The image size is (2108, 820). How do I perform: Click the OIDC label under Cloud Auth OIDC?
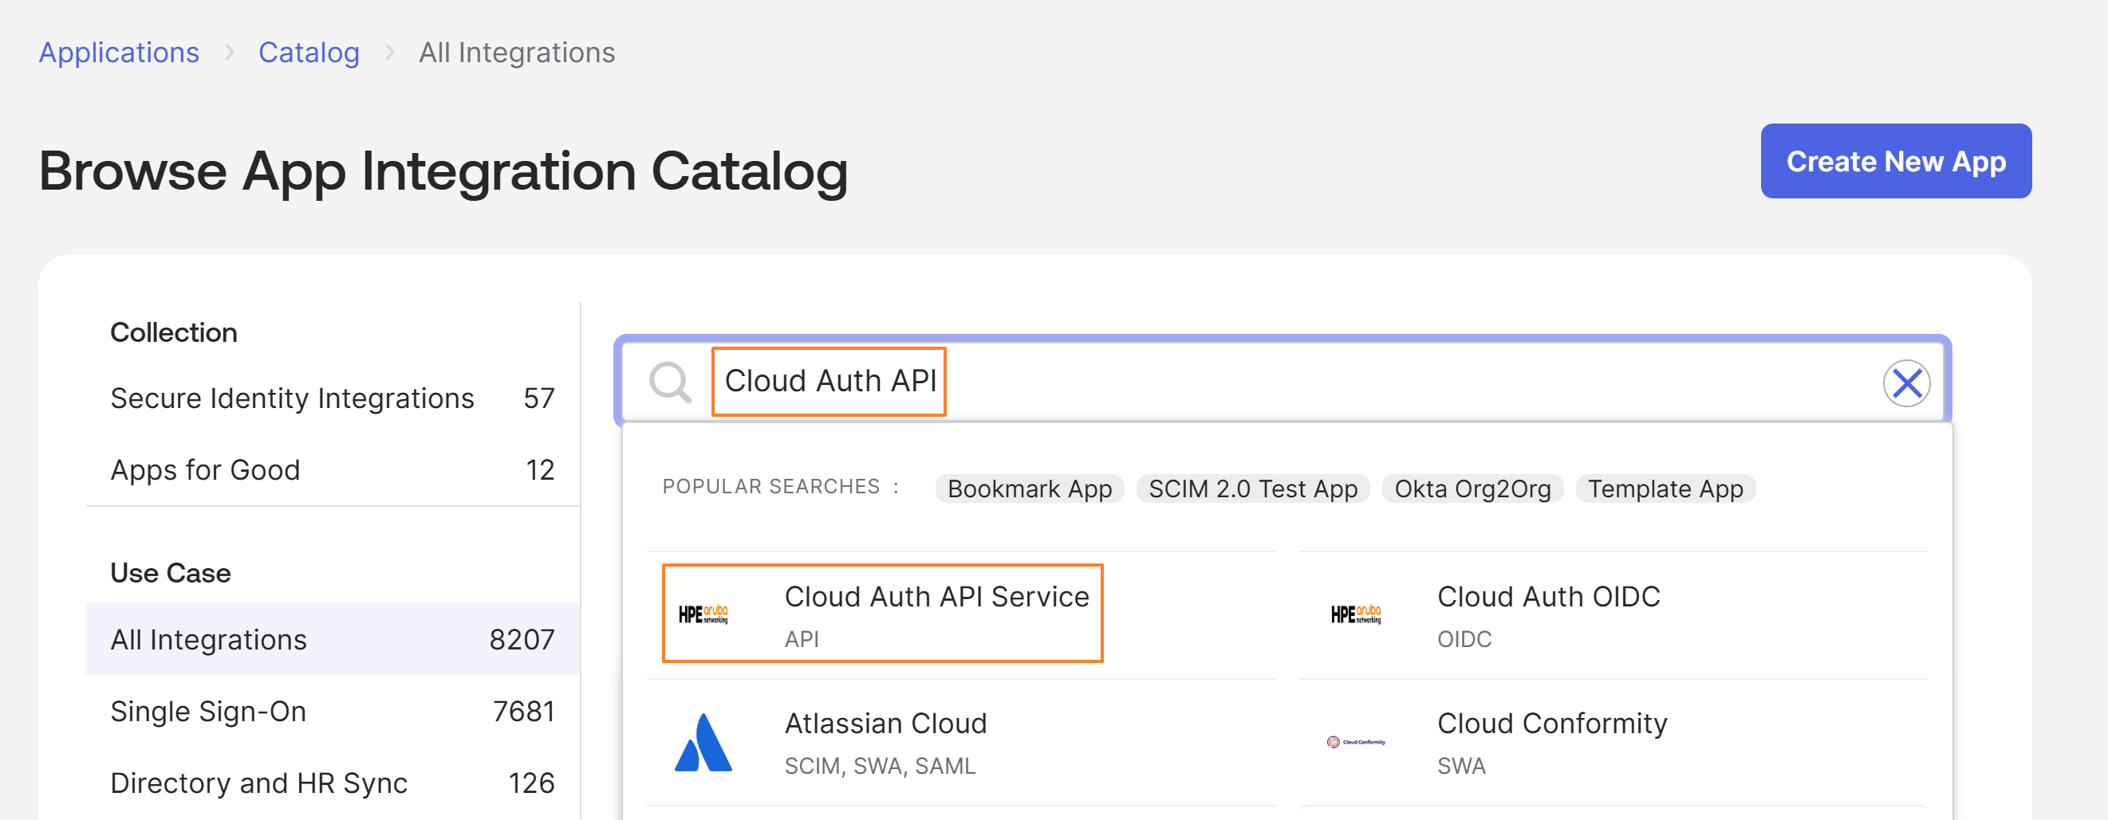[1465, 639]
